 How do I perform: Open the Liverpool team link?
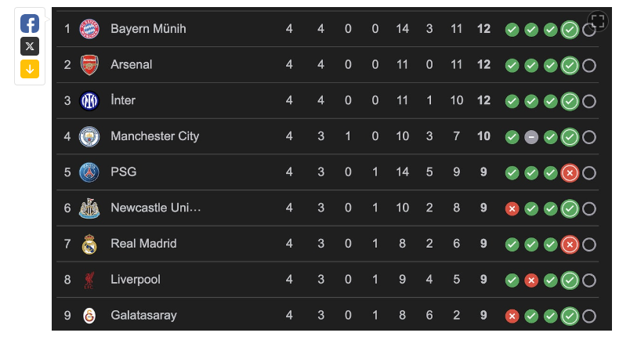point(136,280)
